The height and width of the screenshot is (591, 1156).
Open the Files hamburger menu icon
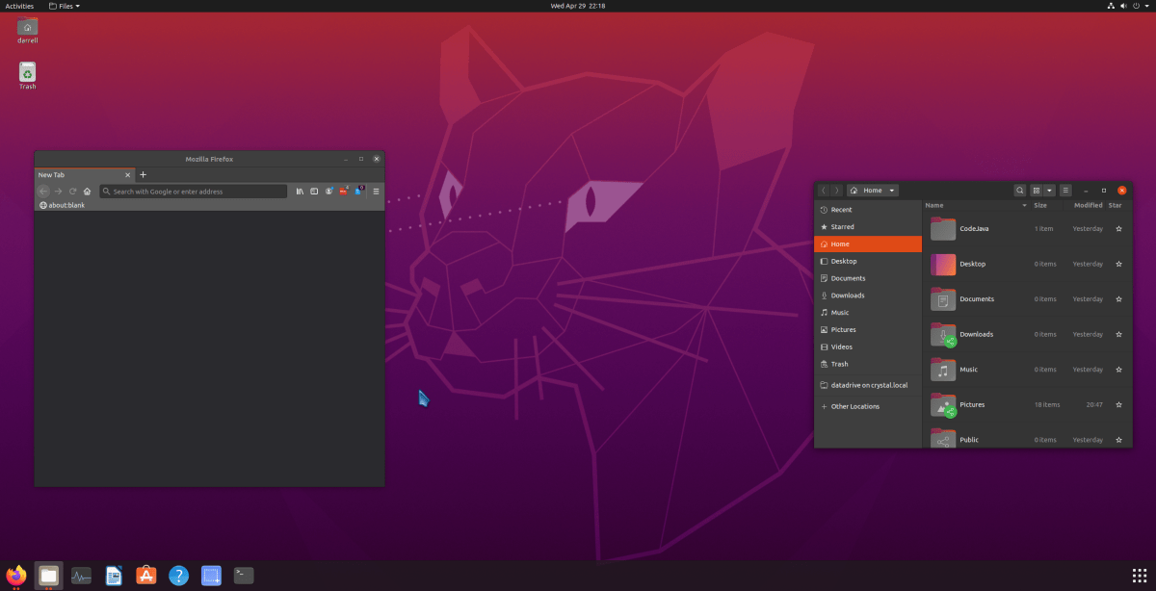point(1066,191)
